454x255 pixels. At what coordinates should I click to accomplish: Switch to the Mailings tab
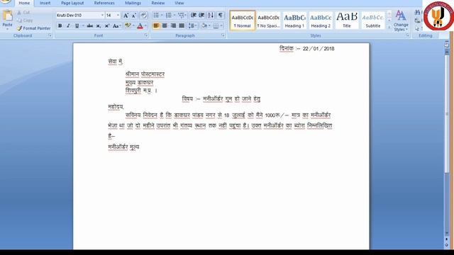click(133, 3)
